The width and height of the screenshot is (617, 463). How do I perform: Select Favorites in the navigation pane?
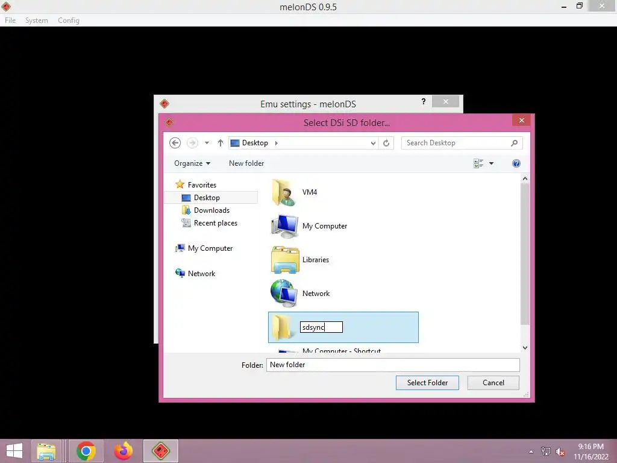point(201,184)
